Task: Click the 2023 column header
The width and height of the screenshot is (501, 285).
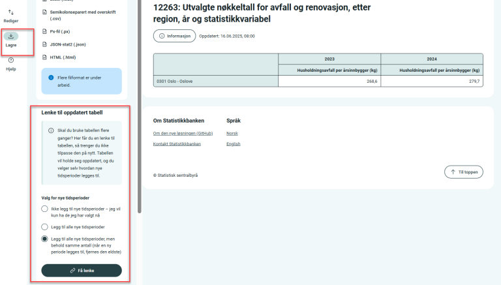Action: coord(329,59)
